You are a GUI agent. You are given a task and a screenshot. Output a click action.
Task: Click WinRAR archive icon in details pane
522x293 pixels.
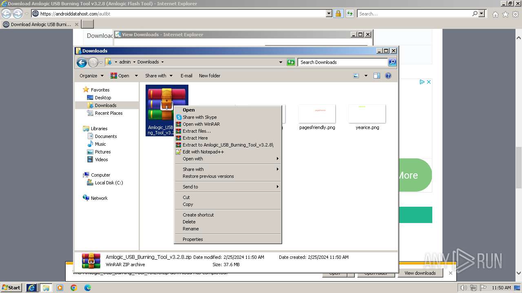(x=91, y=261)
